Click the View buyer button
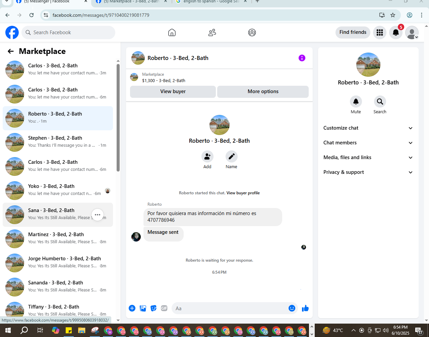The image size is (429, 337). (173, 91)
